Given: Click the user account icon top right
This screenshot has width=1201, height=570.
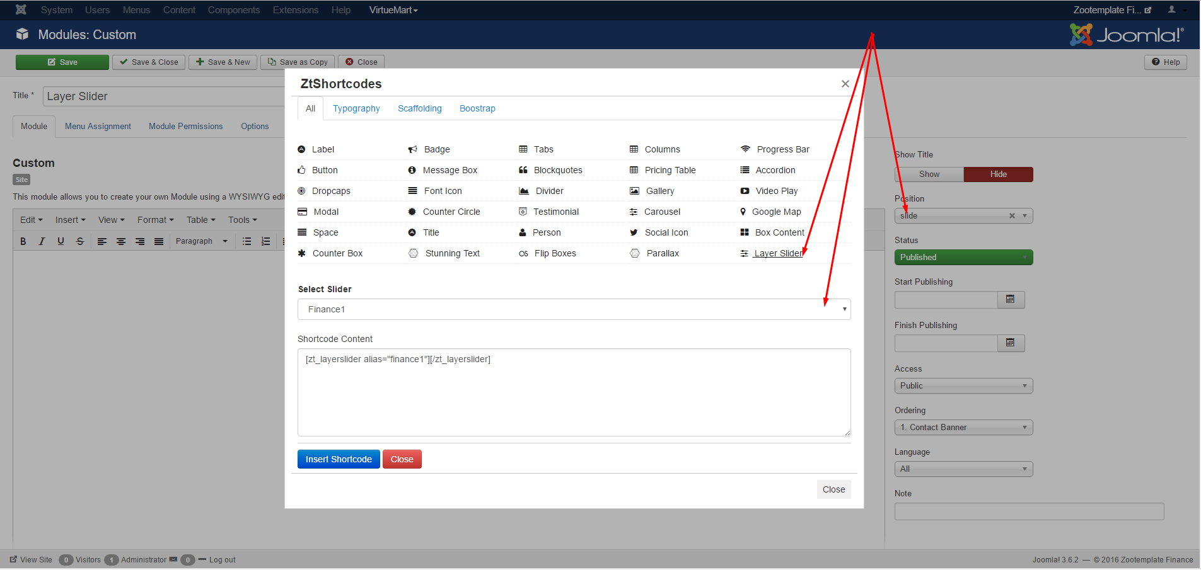Looking at the screenshot, I should click(1171, 9).
